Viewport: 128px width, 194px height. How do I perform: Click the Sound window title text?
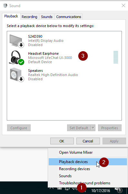click(15, 6)
